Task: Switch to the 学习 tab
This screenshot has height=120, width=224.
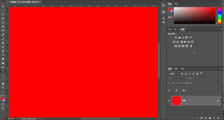Action: point(170,29)
